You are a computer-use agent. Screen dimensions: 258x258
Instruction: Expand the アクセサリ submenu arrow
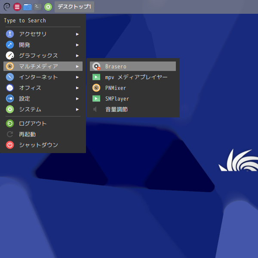77,34
